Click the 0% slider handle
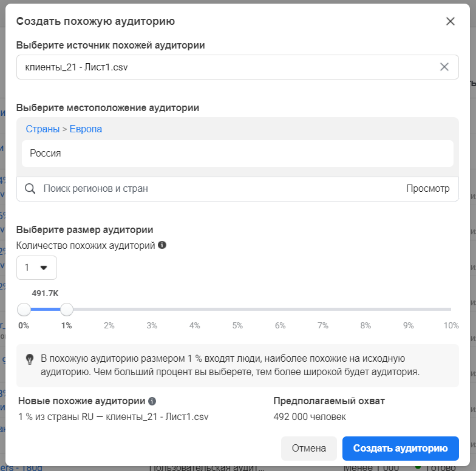The height and width of the screenshot is (471, 476). click(x=24, y=310)
